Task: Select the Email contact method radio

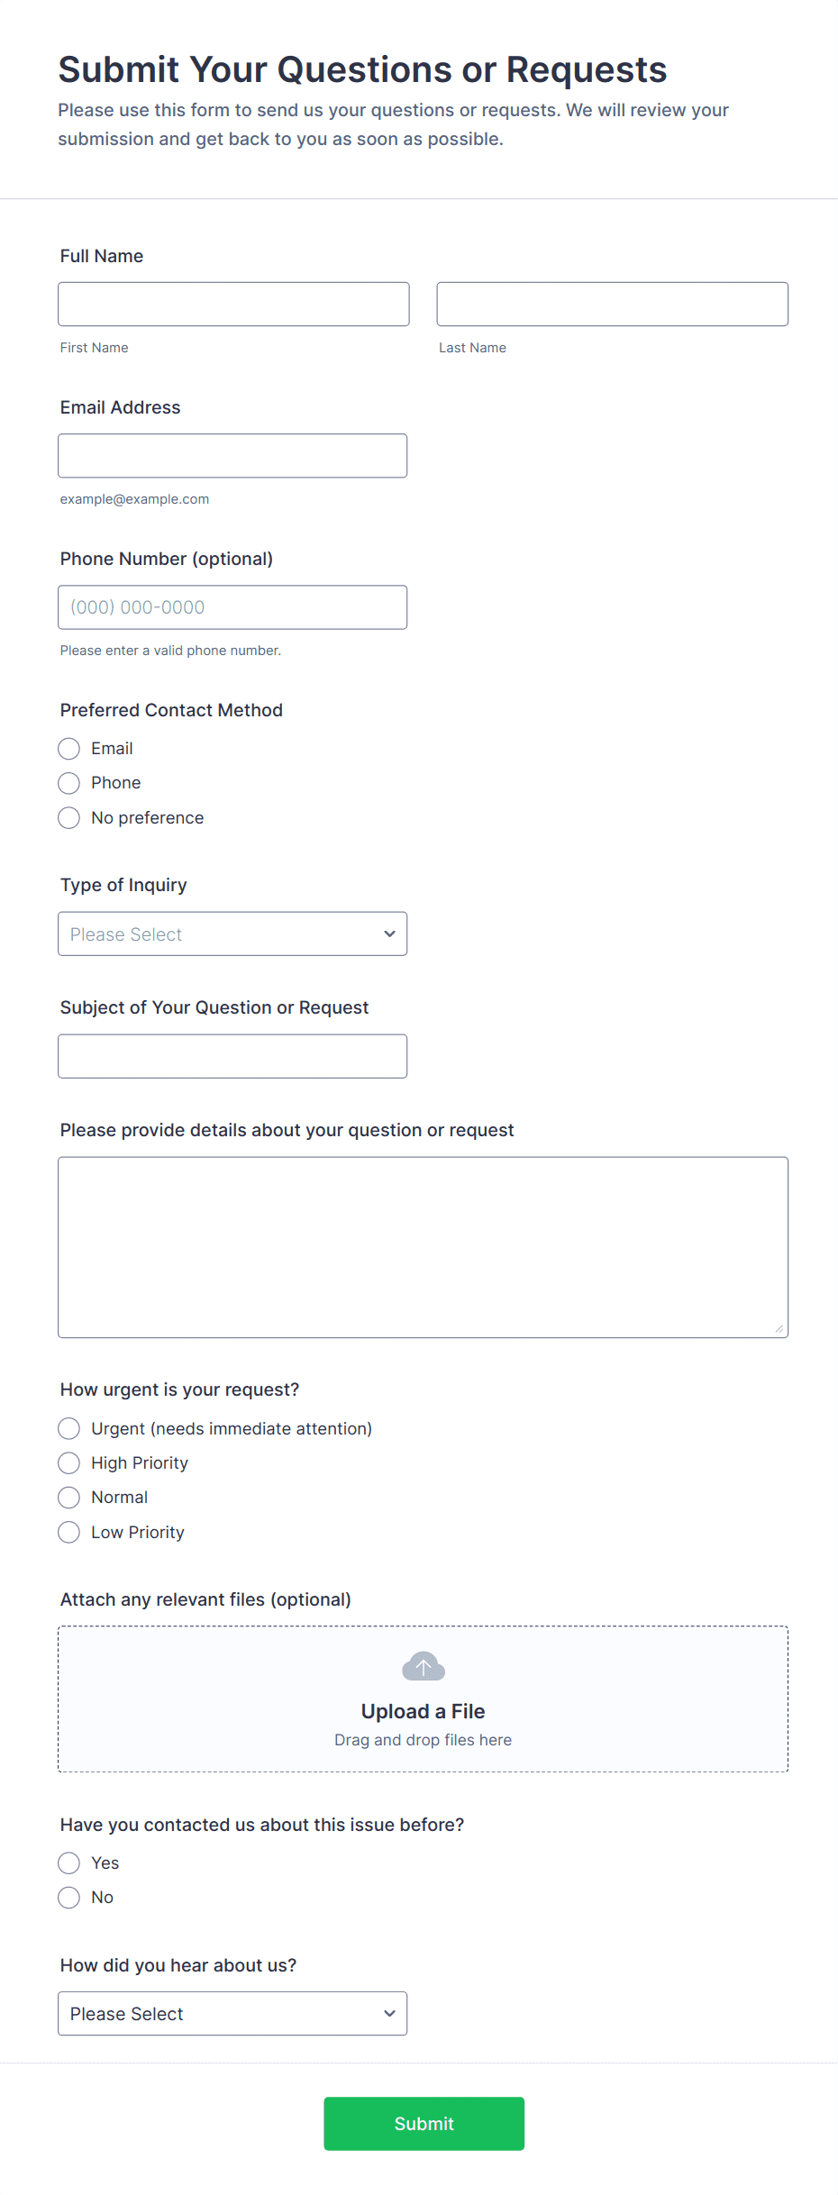Action: [x=69, y=749]
